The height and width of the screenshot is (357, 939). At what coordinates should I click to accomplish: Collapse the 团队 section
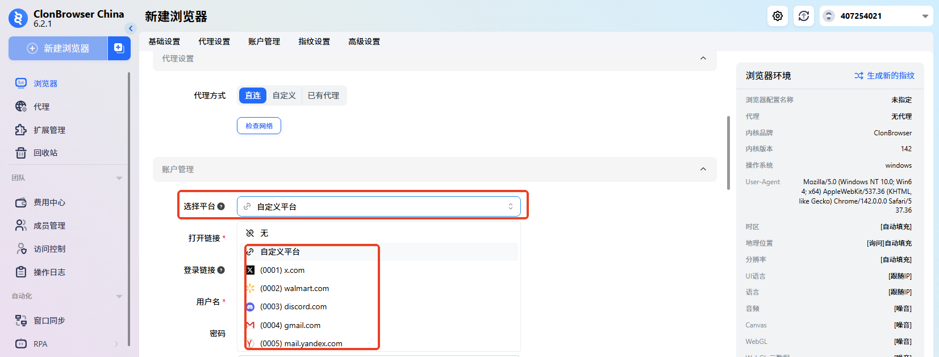119,178
